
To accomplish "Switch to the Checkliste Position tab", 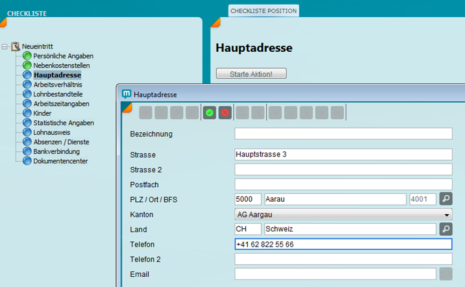I will (x=264, y=11).
